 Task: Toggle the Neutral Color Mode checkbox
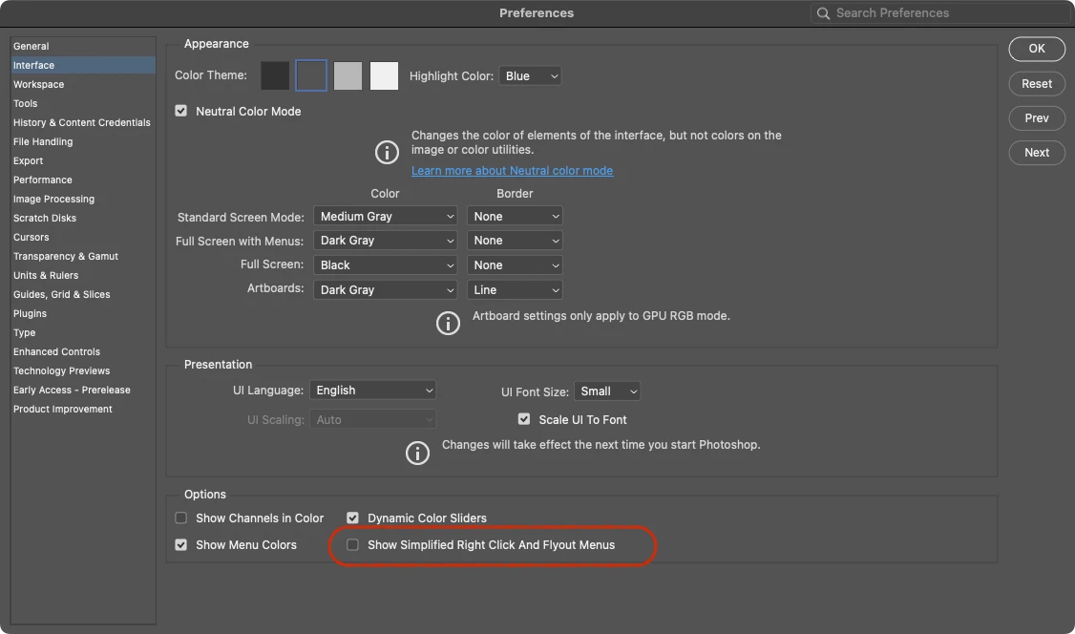pyautogui.click(x=181, y=111)
